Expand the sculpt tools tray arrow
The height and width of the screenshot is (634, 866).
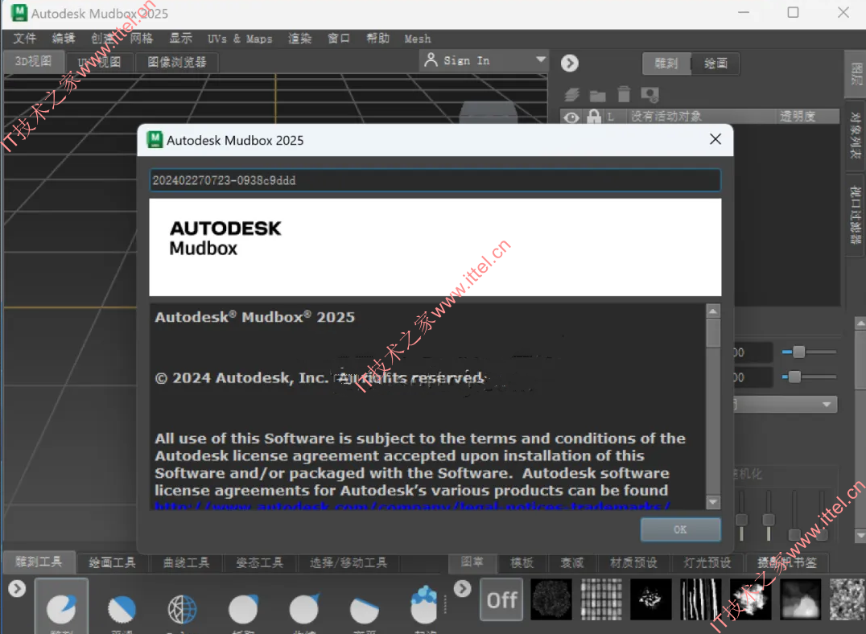click(17, 589)
